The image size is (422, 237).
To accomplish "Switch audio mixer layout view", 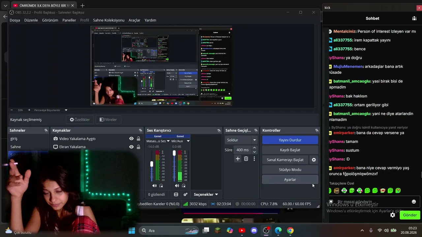I will pyautogui.click(x=176, y=195).
